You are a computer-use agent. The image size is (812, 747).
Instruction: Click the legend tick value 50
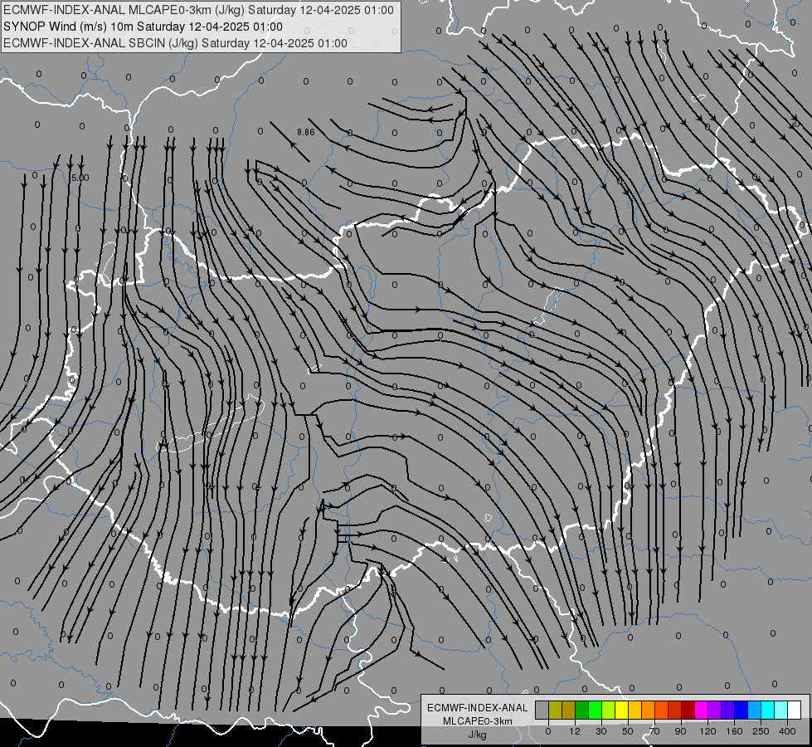coord(628,731)
